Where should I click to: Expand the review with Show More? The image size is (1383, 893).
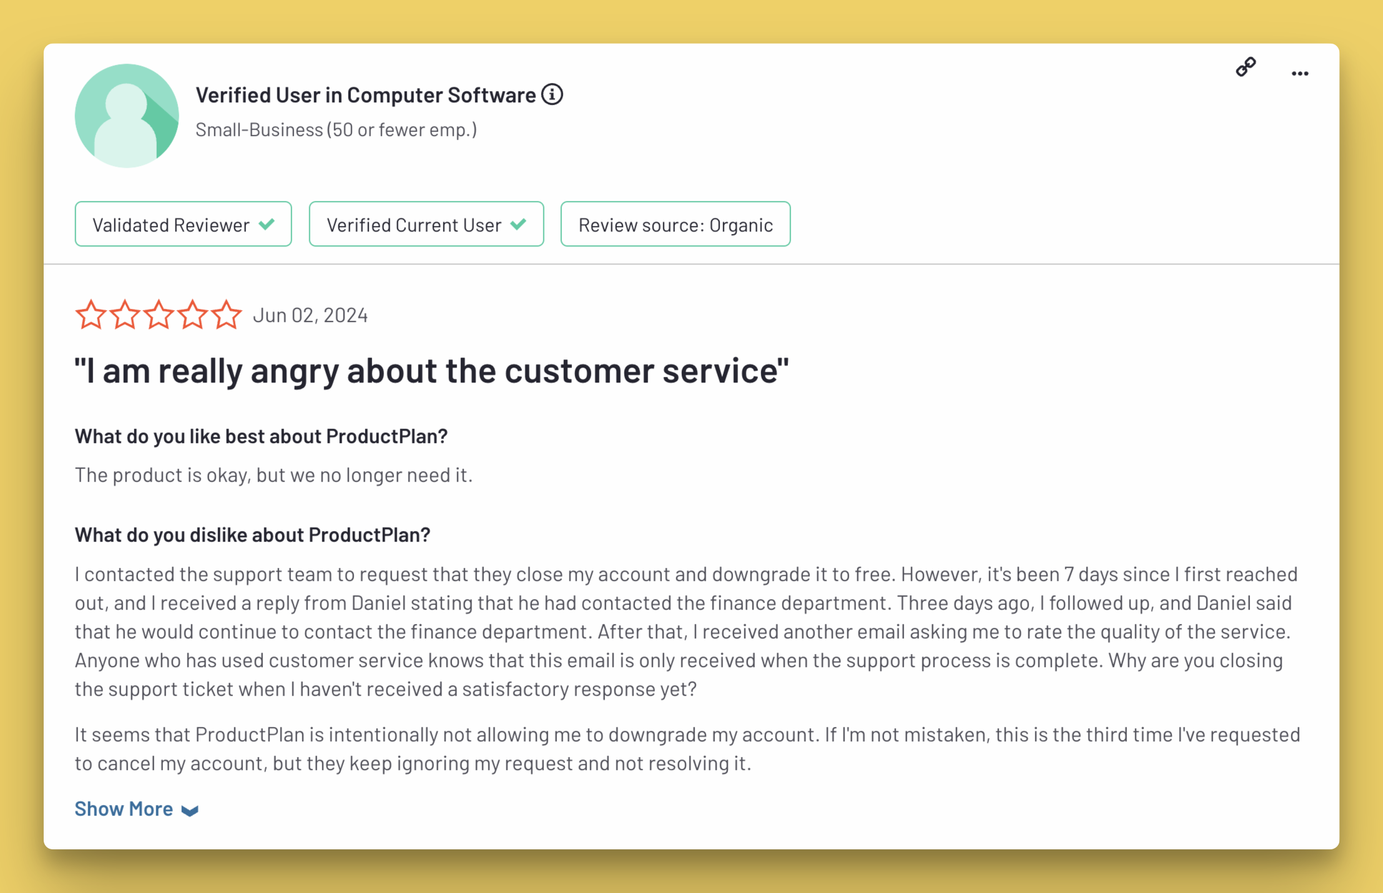coord(124,809)
